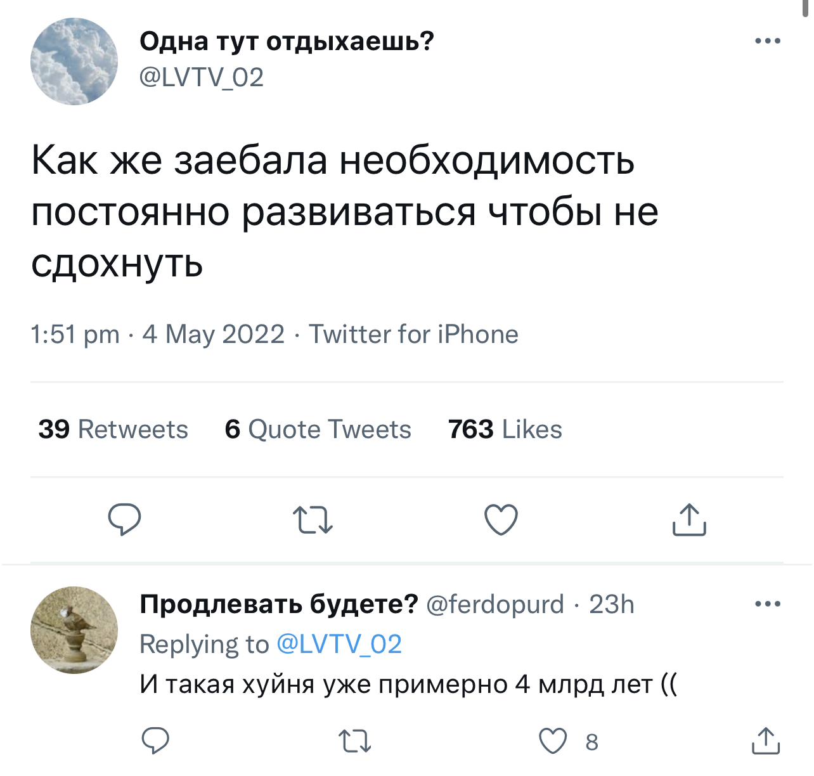View the 6 Quote Tweets list
The height and width of the screenshot is (776, 814).
click(x=318, y=429)
